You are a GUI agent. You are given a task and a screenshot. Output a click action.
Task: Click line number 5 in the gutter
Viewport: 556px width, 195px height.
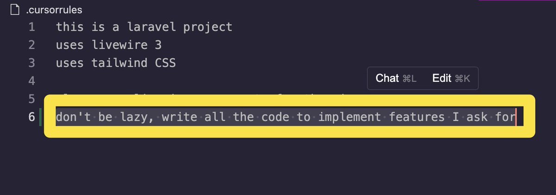[x=32, y=99]
